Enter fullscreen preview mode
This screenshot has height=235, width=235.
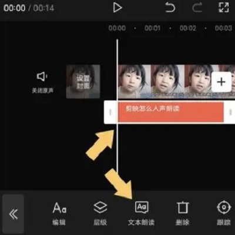coord(223,8)
